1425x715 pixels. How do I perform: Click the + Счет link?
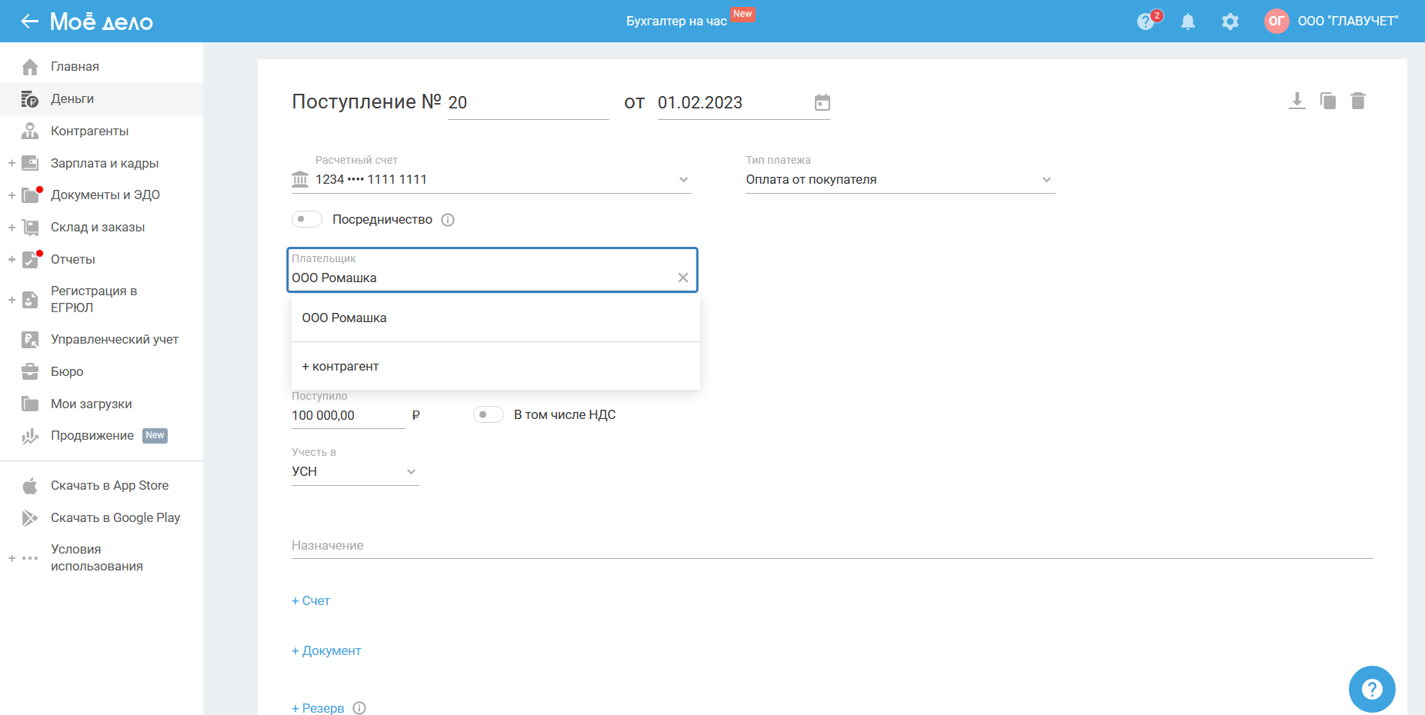tap(311, 600)
